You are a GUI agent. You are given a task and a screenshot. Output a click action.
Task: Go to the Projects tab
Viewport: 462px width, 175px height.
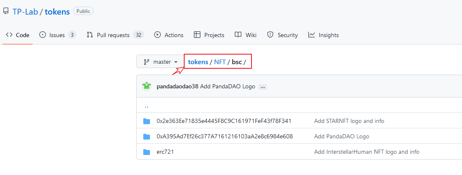pos(209,35)
